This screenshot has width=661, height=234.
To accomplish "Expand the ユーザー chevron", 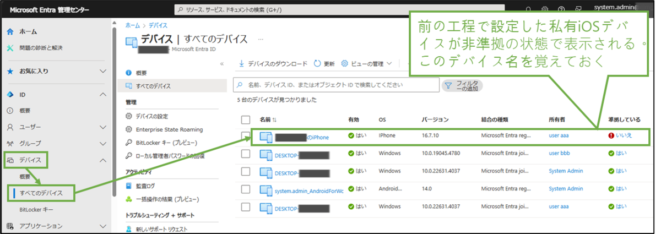I will pos(102,127).
